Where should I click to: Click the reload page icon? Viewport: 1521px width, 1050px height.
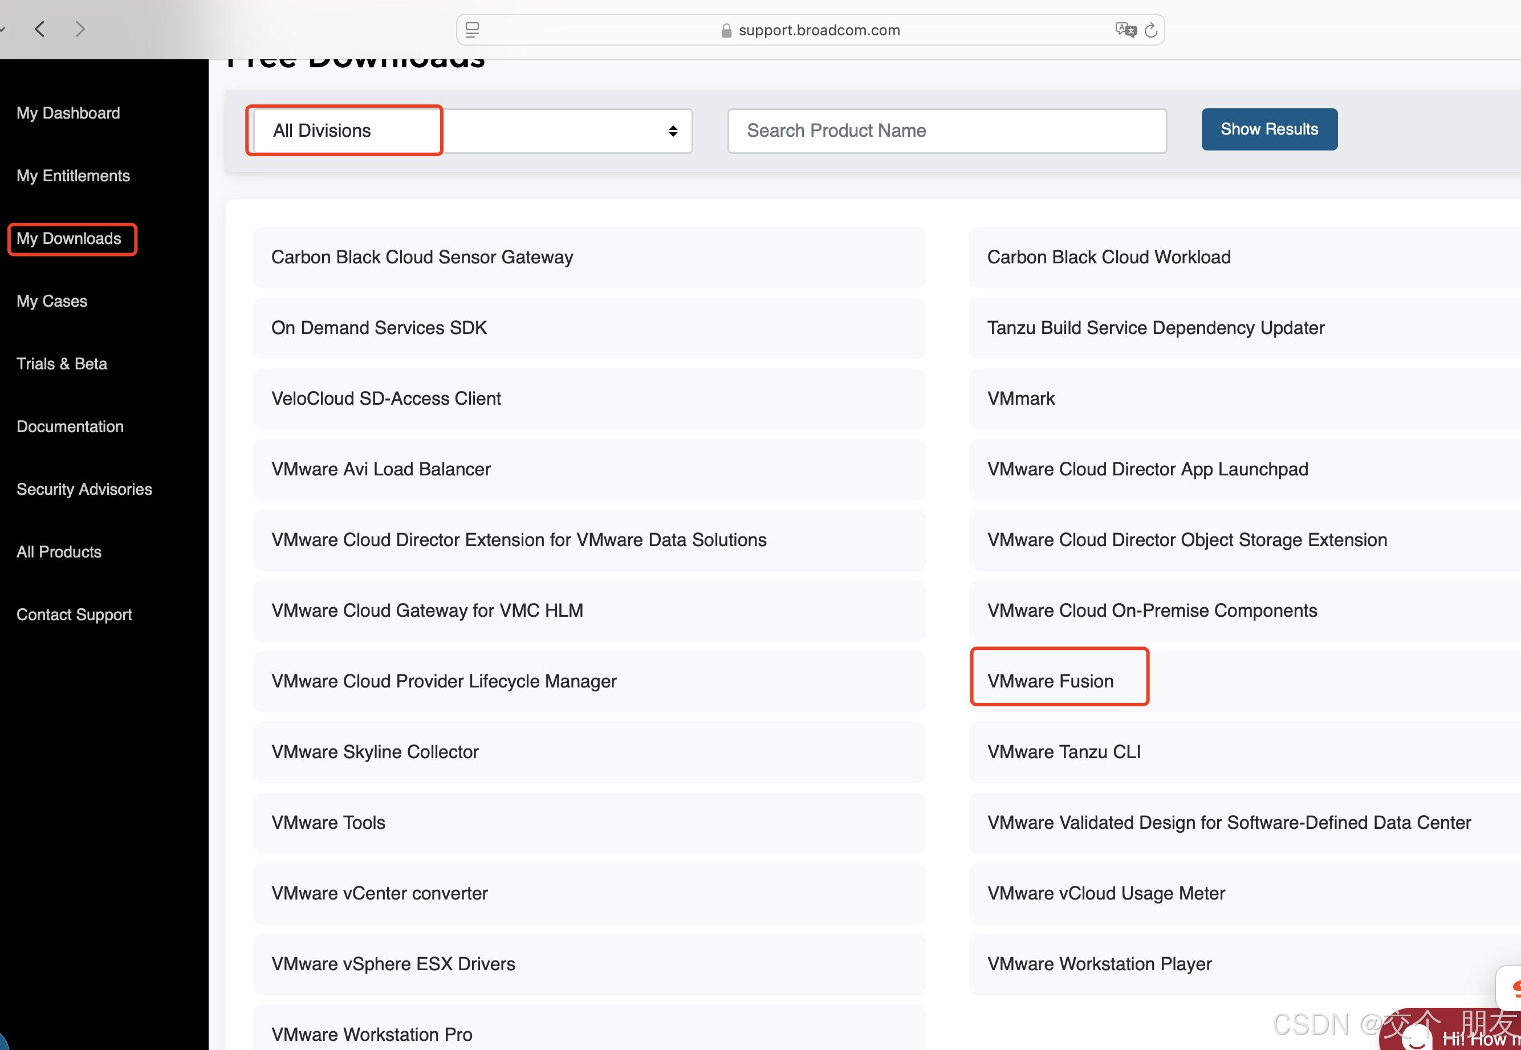(x=1150, y=30)
